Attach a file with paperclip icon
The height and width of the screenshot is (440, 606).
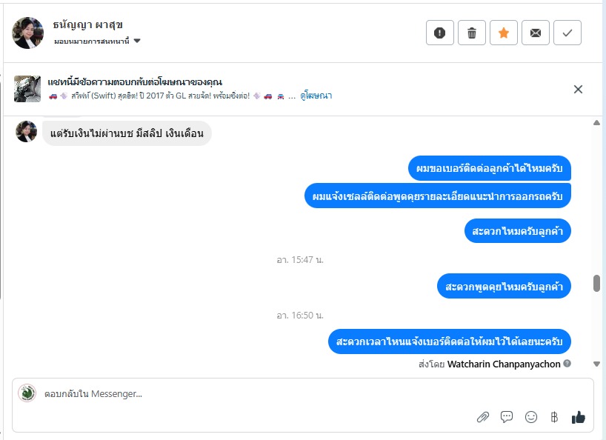click(x=483, y=417)
